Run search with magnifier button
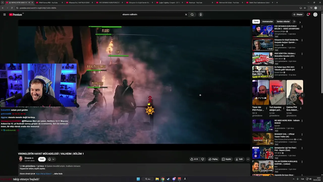This screenshot has height=182, width=323. click(x=192, y=15)
